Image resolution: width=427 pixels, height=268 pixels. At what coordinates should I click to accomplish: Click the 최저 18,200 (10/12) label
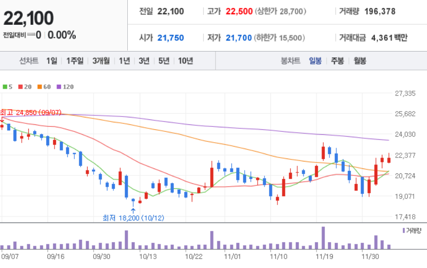tap(133, 218)
